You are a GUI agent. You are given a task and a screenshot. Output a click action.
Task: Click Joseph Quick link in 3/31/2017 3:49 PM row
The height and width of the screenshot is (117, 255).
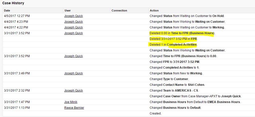coord(74,73)
